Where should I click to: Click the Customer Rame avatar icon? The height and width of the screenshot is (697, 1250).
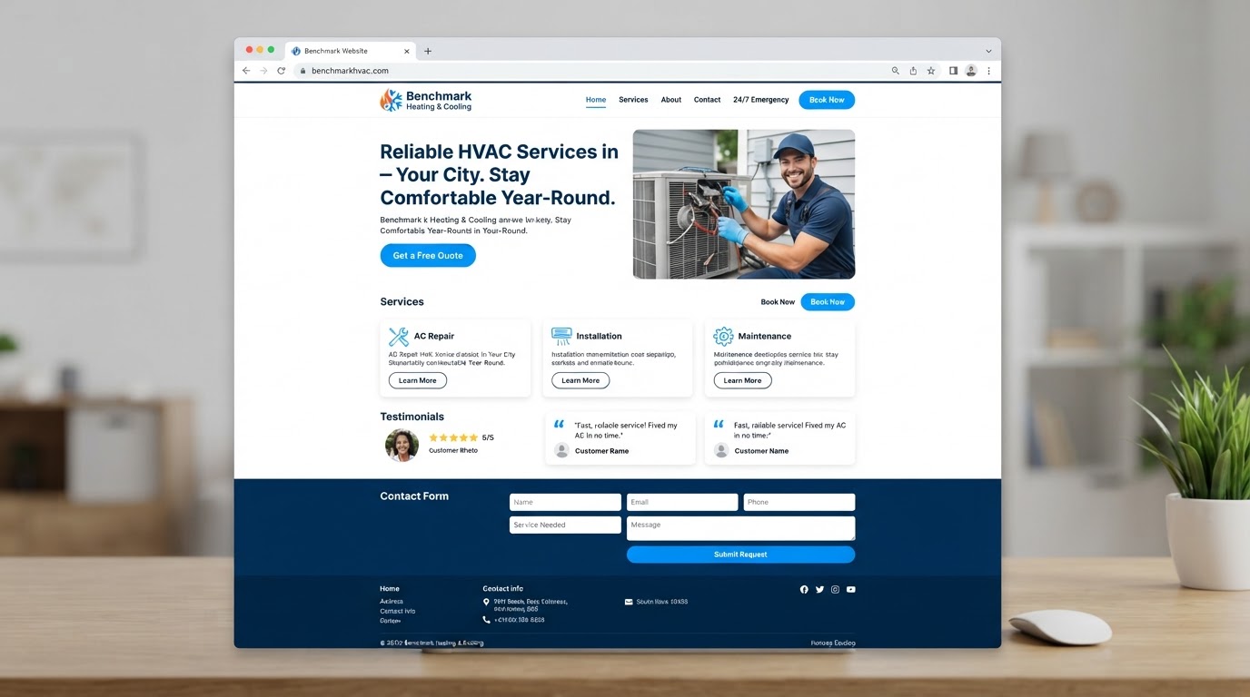click(561, 450)
